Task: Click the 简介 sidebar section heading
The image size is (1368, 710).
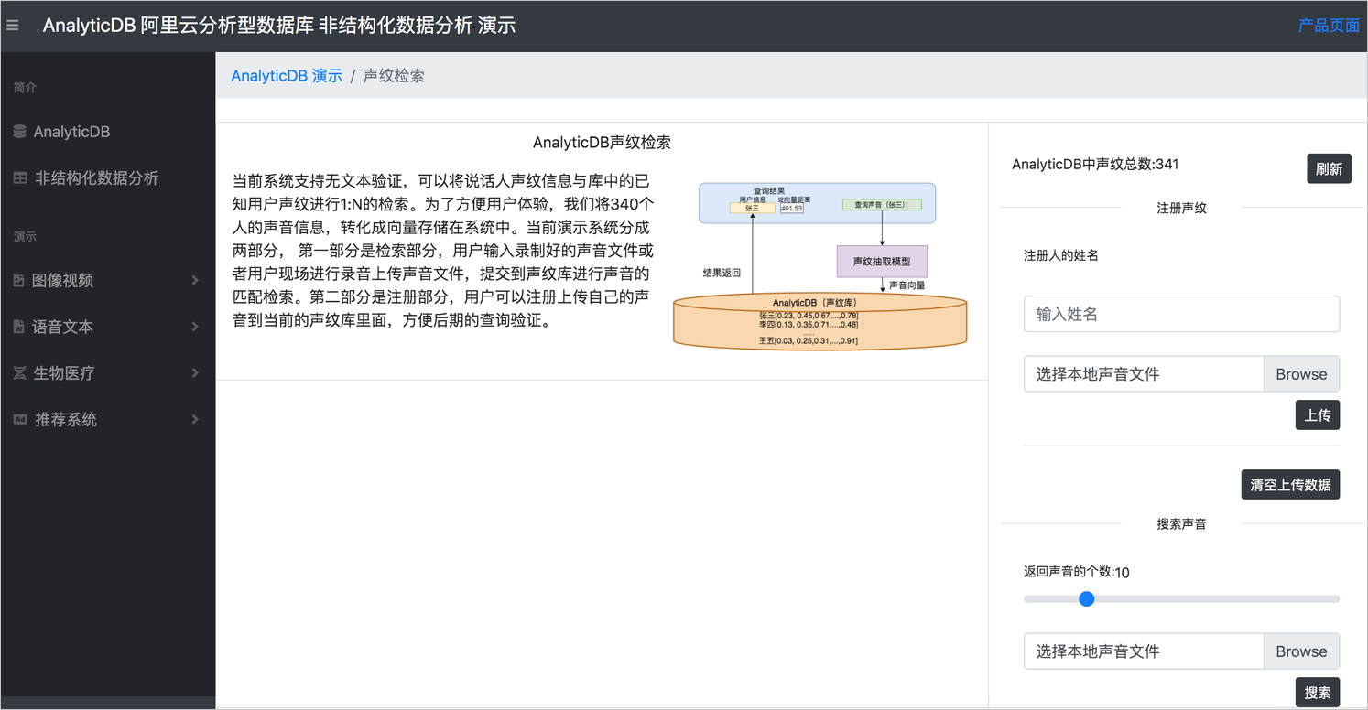Action: tap(25, 88)
